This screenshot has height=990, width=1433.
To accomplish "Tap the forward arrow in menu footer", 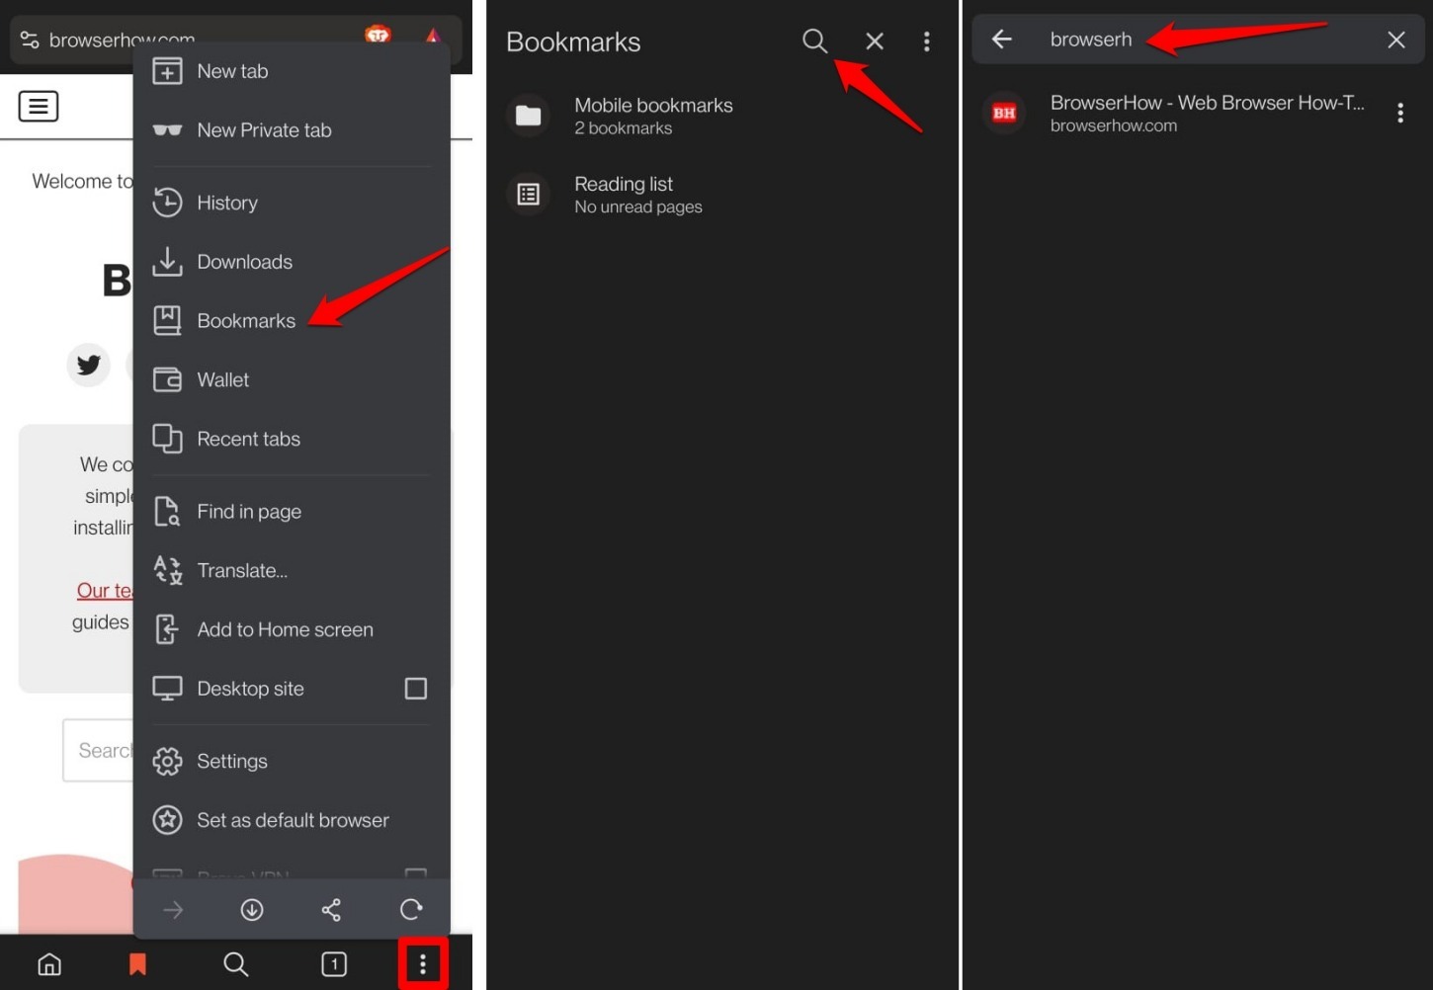I will pyautogui.click(x=173, y=910).
